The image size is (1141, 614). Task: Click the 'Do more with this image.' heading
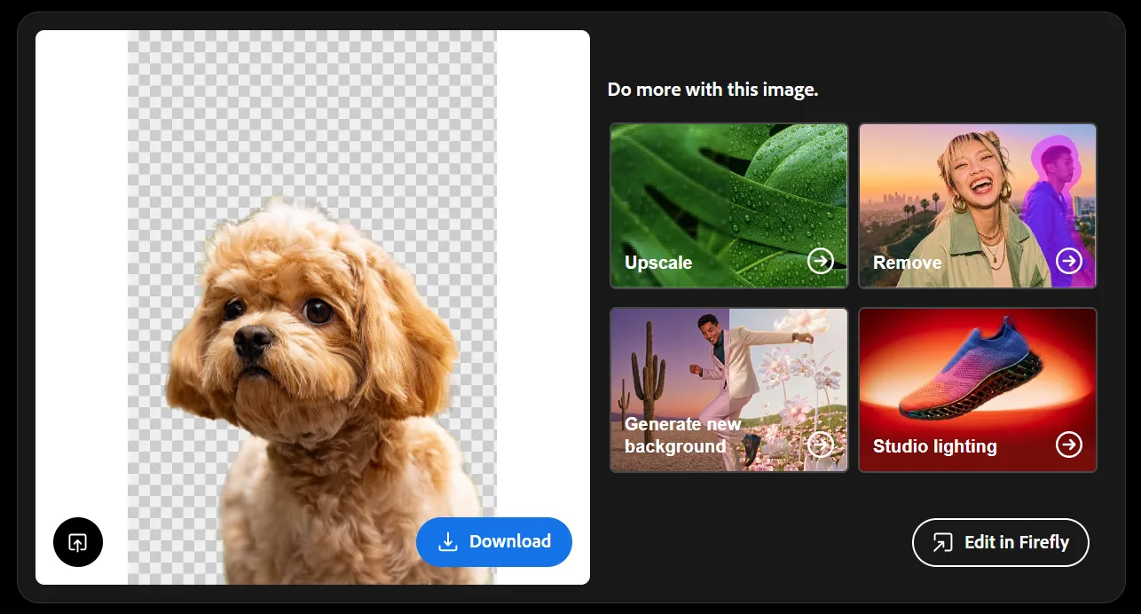coord(712,90)
